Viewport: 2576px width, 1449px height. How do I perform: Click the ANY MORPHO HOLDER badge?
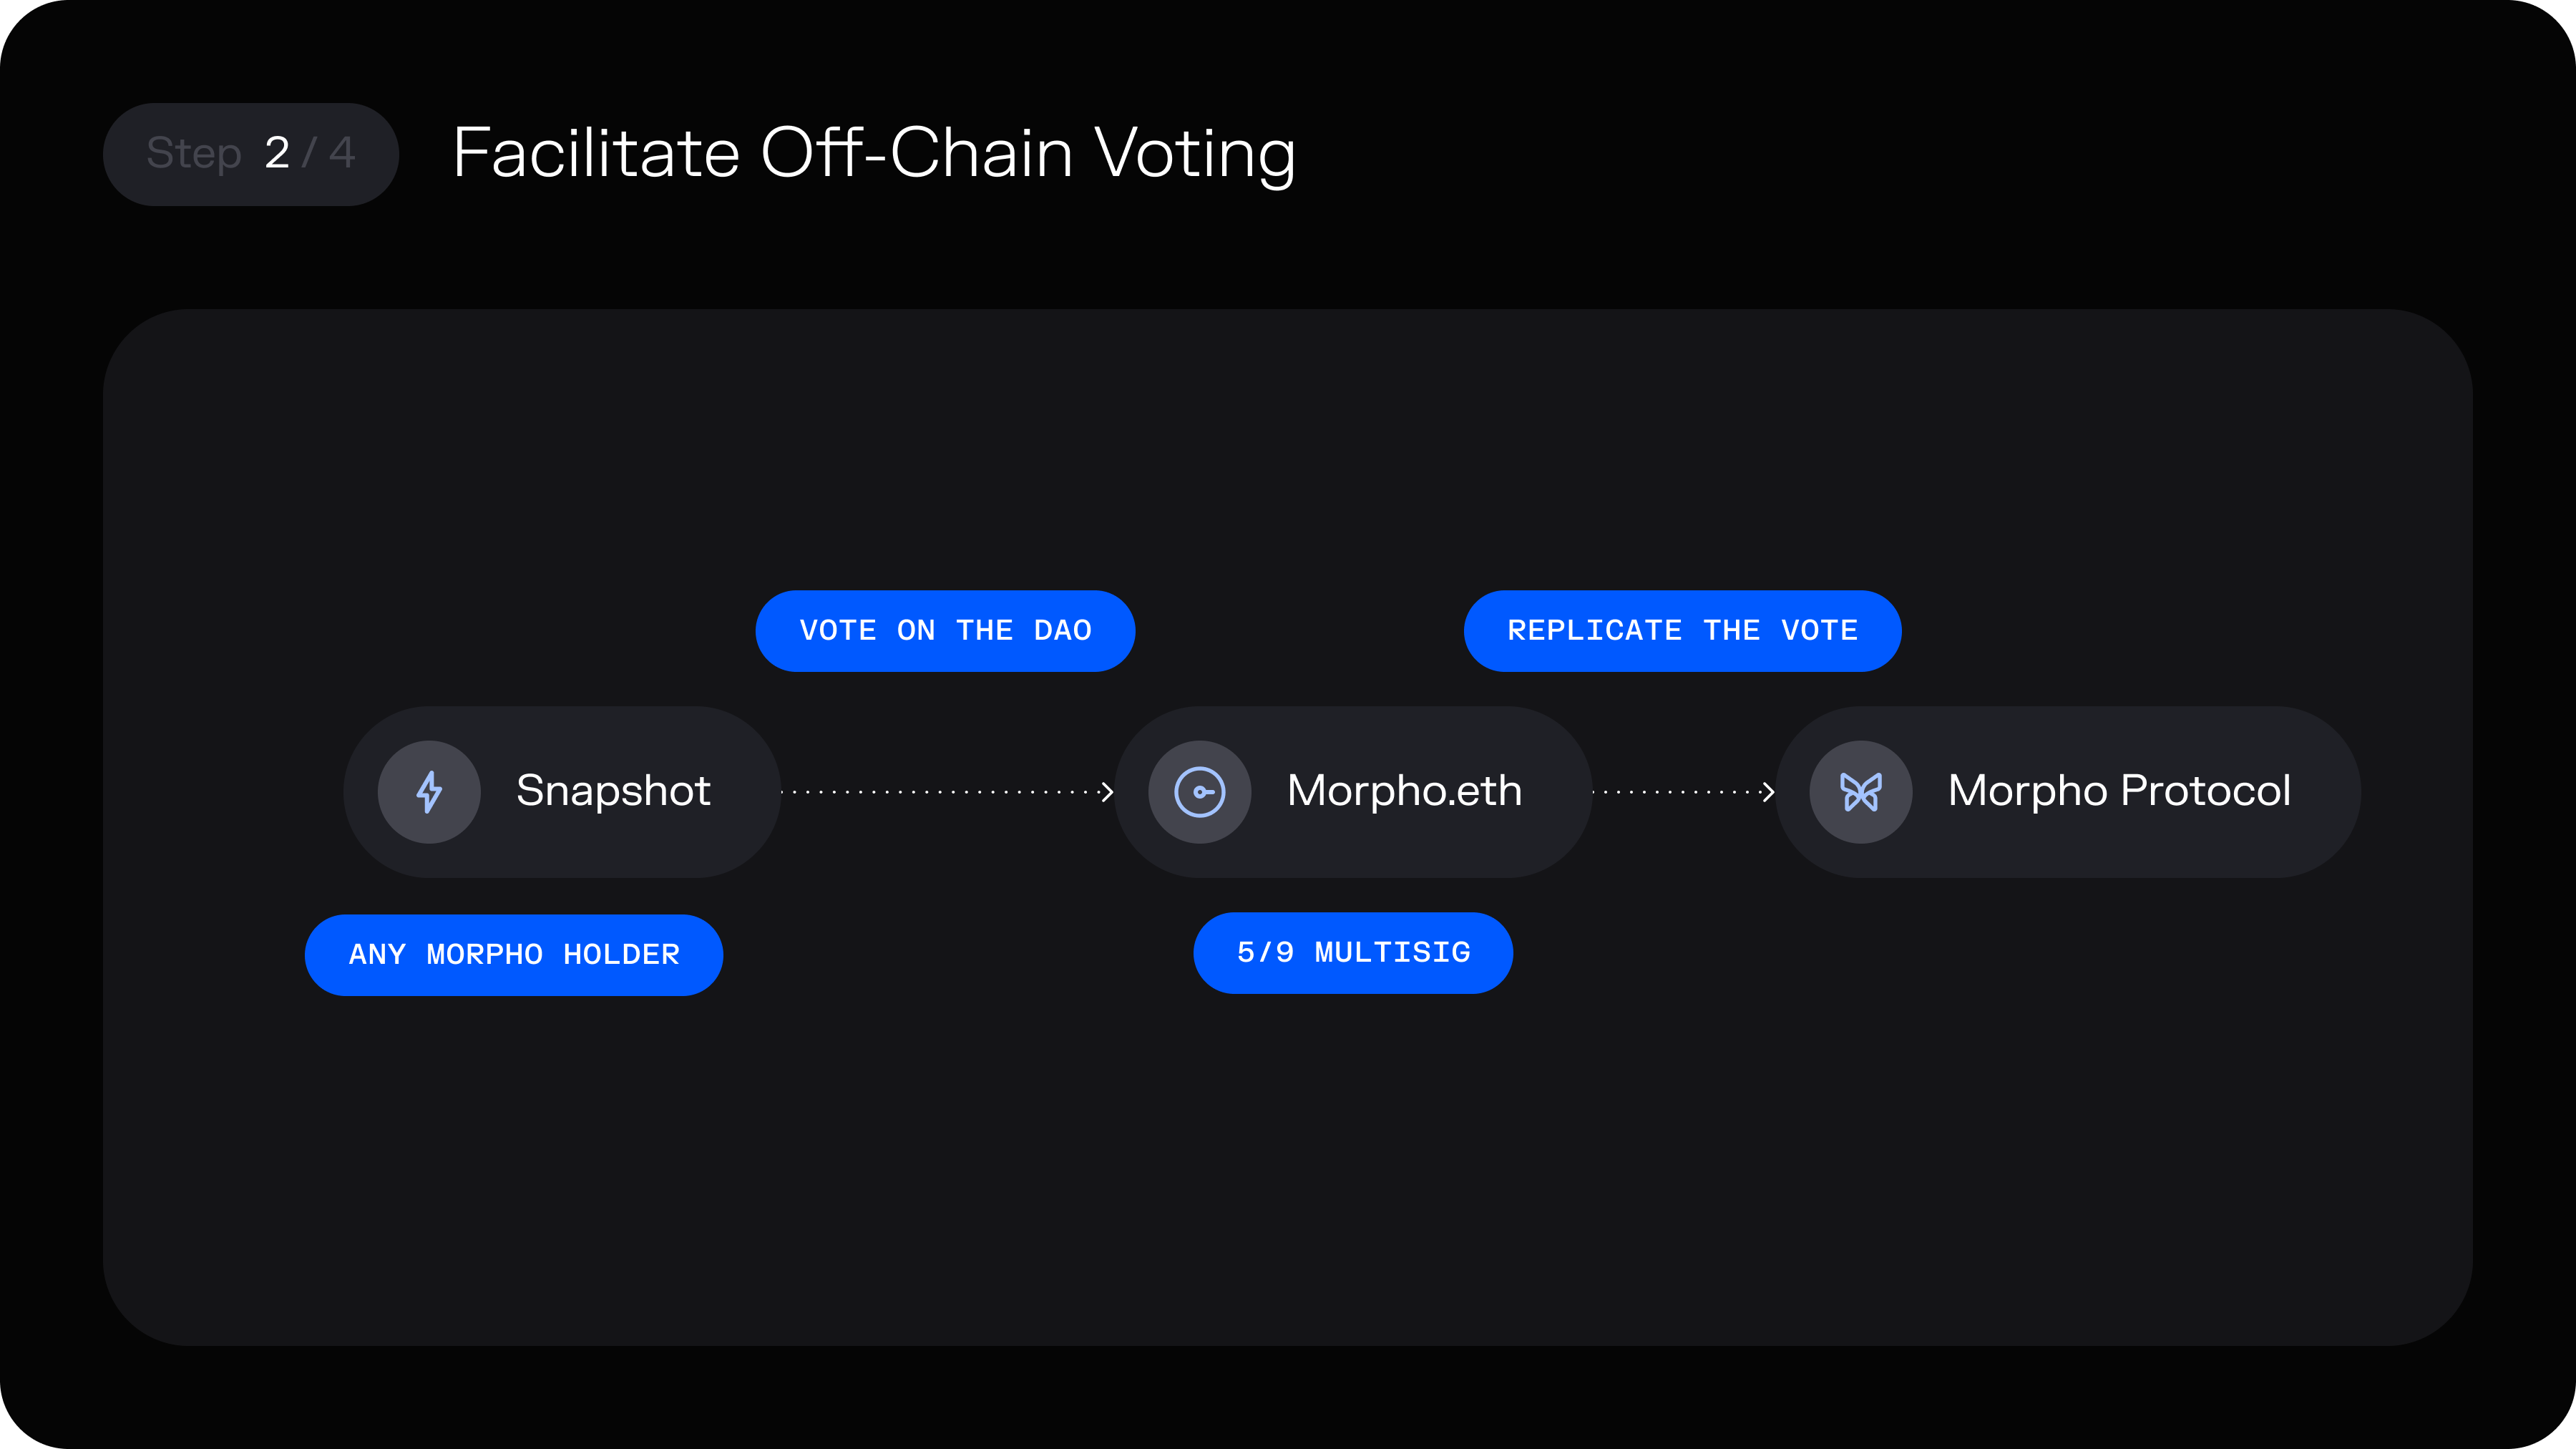pos(514,955)
